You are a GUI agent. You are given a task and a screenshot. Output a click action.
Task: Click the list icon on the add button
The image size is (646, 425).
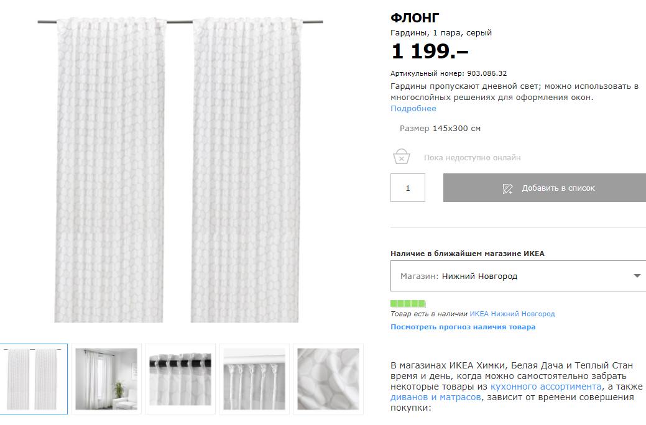pyautogui.click(x=508, y=188)
